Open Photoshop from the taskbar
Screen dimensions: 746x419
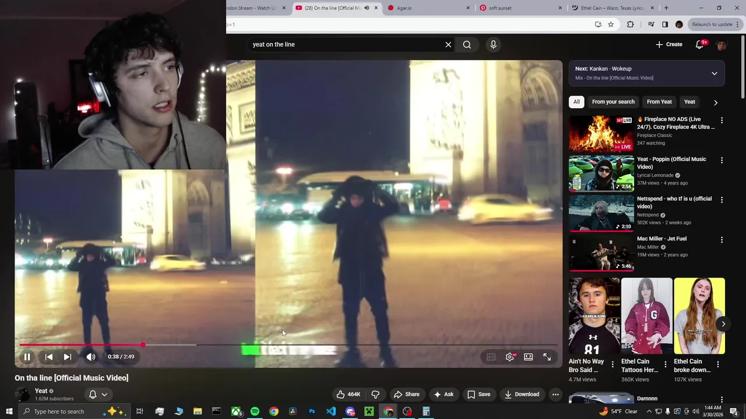point(312,411)
